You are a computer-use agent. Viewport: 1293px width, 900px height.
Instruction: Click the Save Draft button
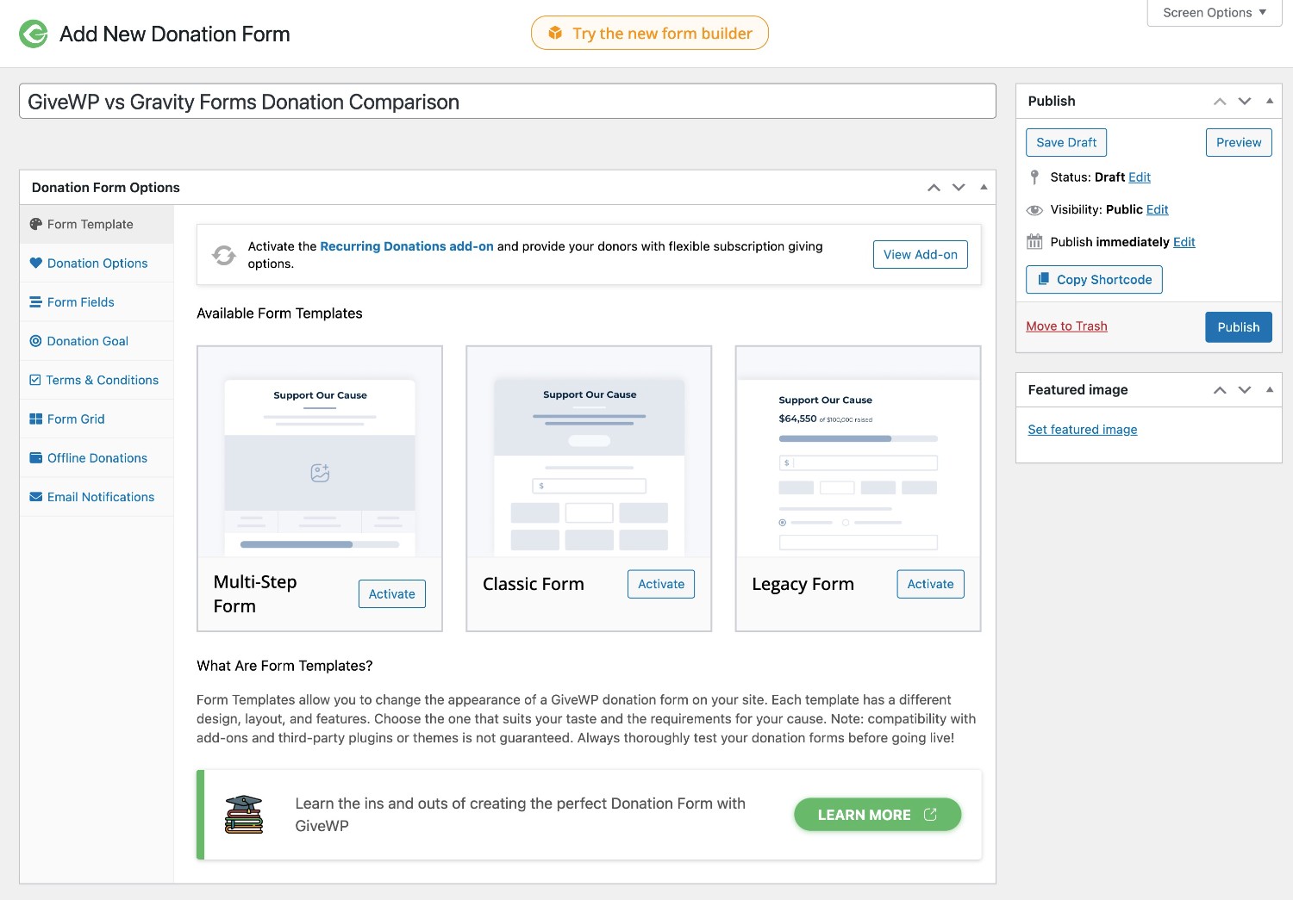coord(1066,142)
